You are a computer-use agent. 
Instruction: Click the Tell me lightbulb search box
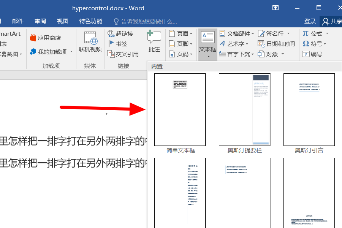(145, 21)
